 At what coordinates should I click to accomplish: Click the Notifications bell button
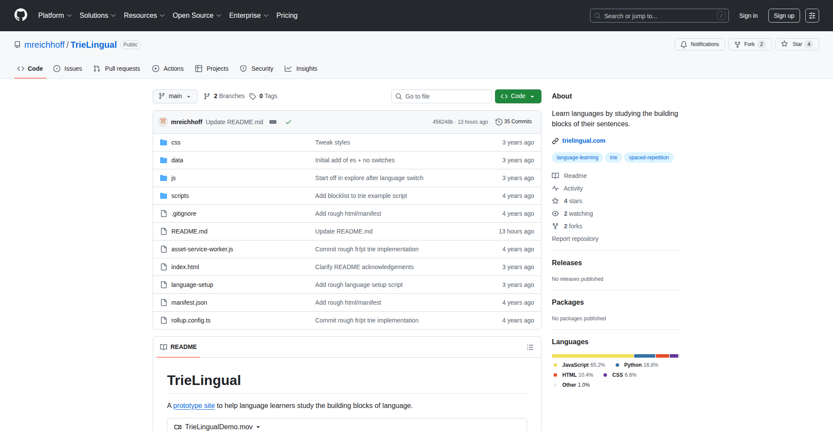(x=699, y=44)
